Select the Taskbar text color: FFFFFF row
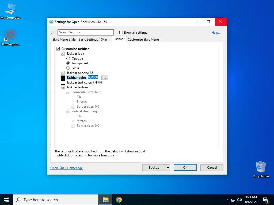Screen dimensions: 274x205 (x=85, y=82)
